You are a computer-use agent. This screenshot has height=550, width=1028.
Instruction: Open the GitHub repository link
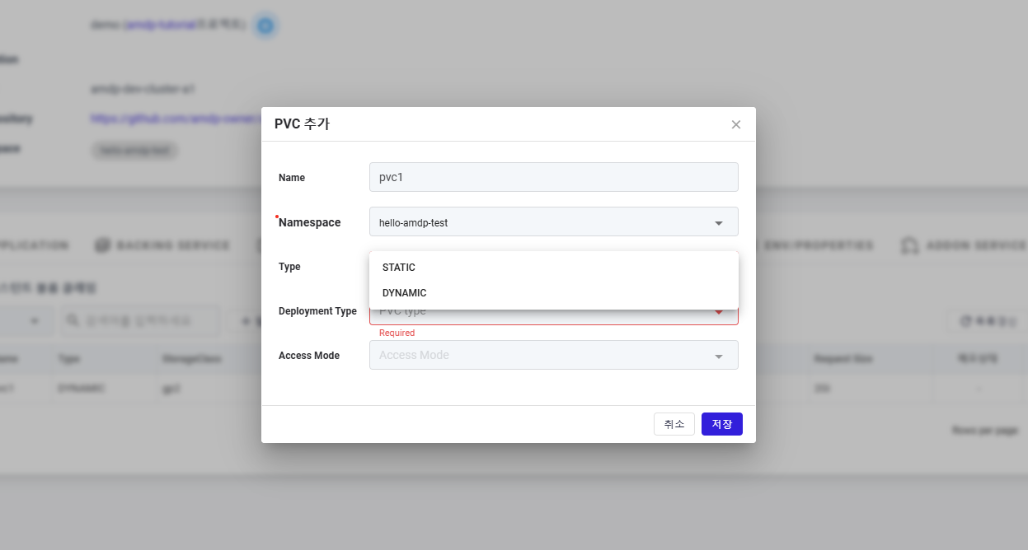coord(175,119)
